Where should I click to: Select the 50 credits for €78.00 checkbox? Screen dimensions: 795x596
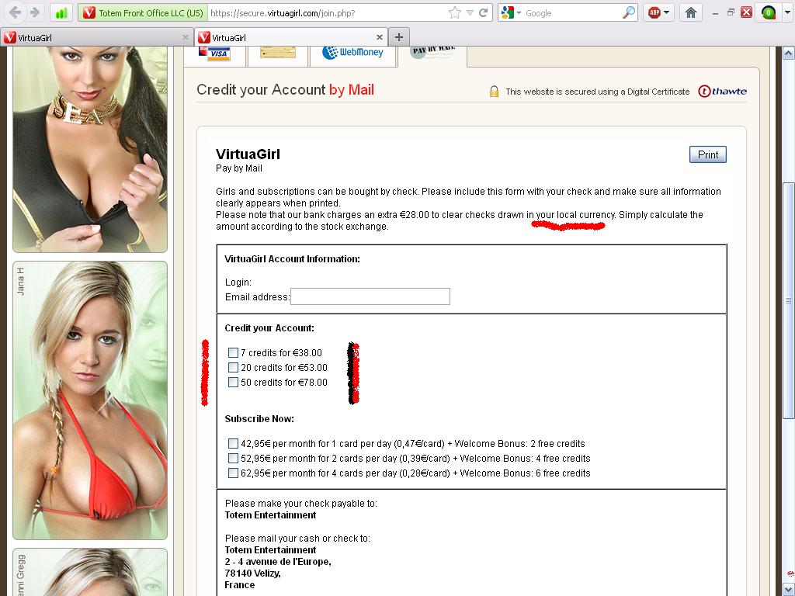click(x=233, y=382)
